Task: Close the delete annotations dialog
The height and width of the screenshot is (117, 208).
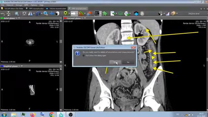Action: pos(133,47)
